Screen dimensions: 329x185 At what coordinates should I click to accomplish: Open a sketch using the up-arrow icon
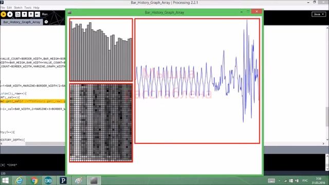coord(24,14)
